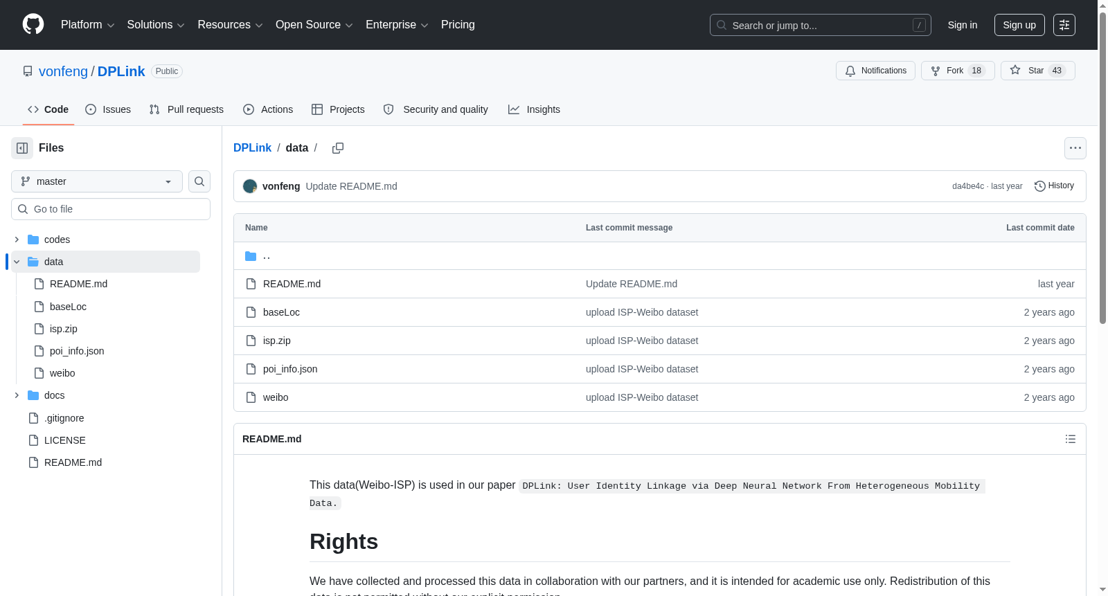Copy the data folder path
Image resolution: width=1108 pixels, height=596 pixels.
[x=338, y=148]
